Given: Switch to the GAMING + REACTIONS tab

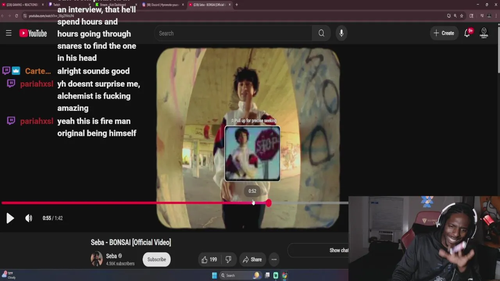Looking at the screenshot, I should tap(23, 5).
